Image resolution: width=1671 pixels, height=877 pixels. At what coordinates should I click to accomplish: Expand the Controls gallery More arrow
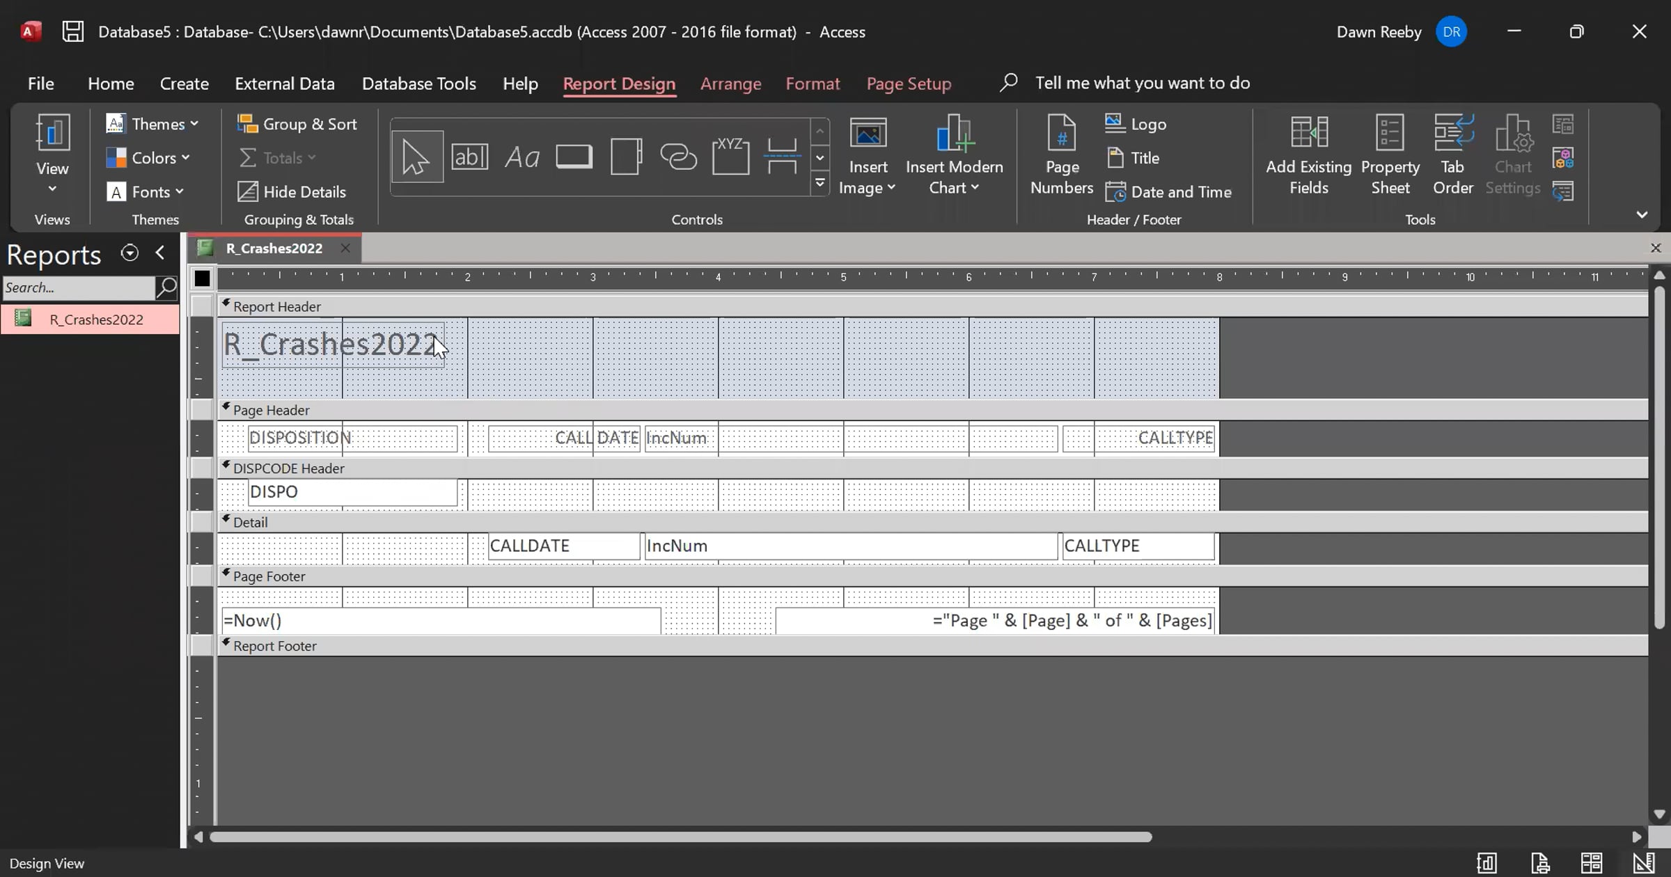click(820, 184)
